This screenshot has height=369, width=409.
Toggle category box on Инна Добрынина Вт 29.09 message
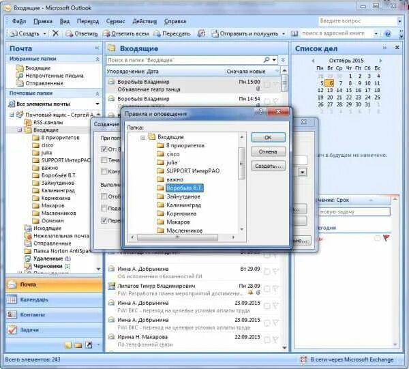267,271
